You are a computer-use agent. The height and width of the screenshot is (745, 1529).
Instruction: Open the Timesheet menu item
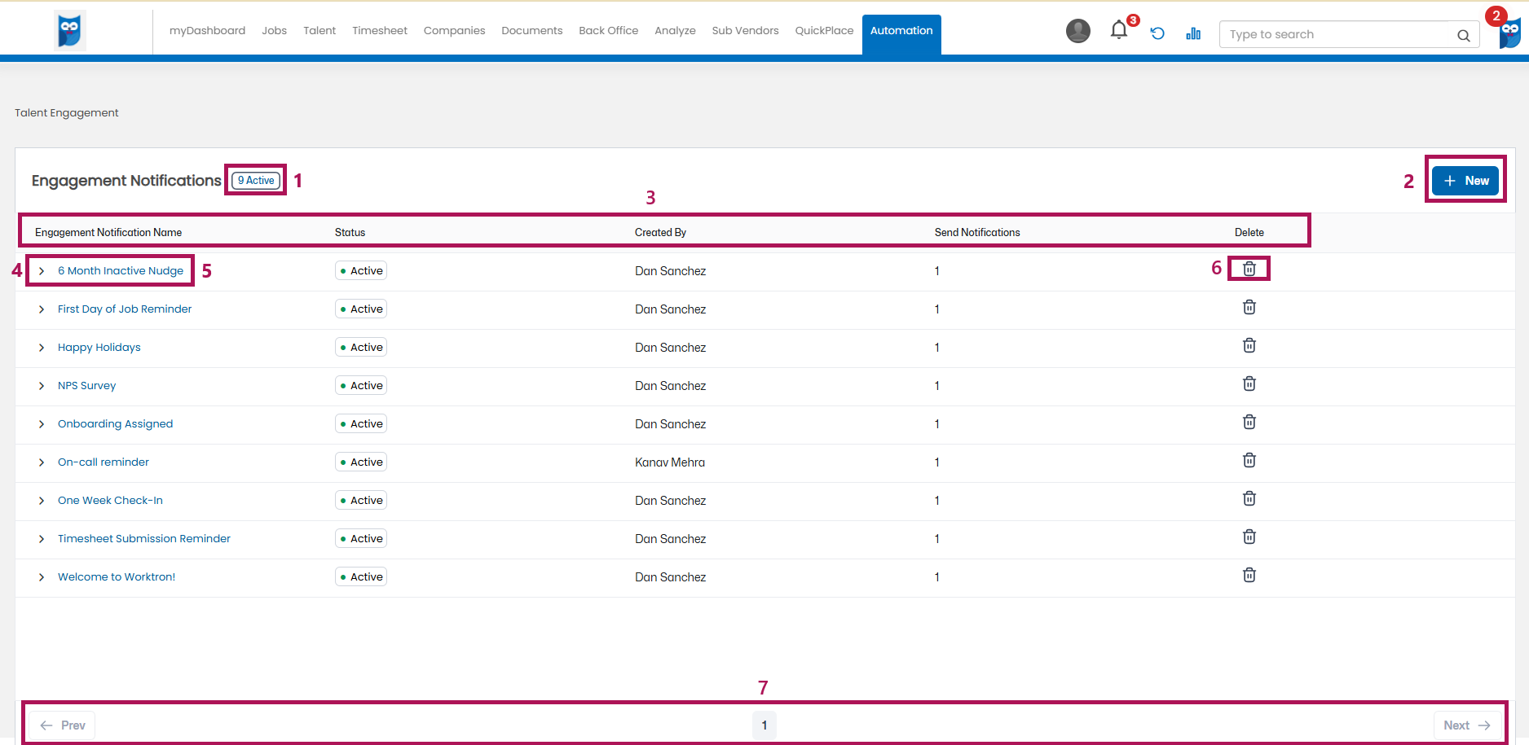click(x=379, y=31)
